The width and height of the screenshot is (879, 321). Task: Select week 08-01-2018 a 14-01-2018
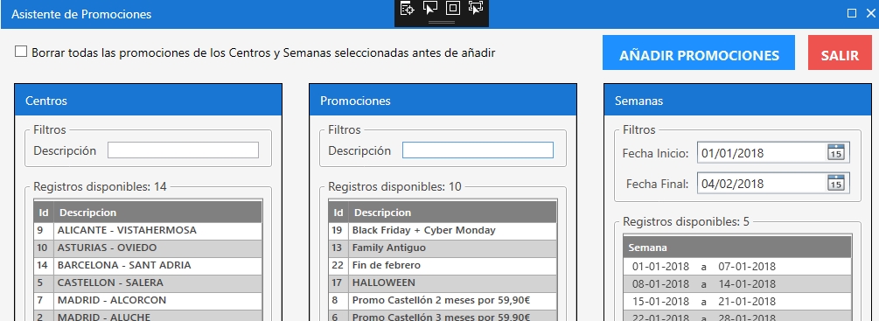pos(737,284)
